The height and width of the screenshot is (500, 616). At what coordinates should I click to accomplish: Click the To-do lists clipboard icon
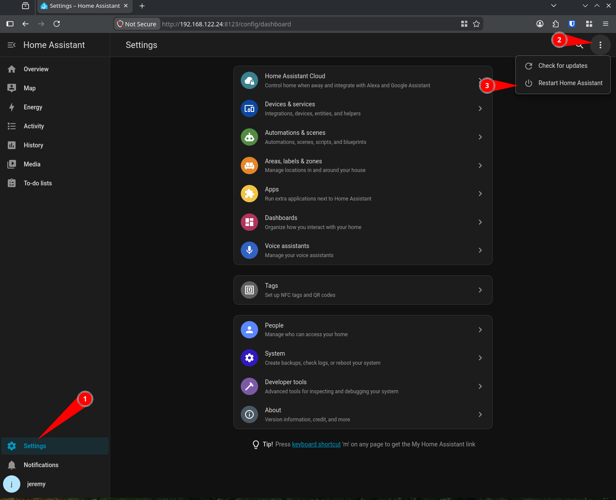[x=12, y=183]
